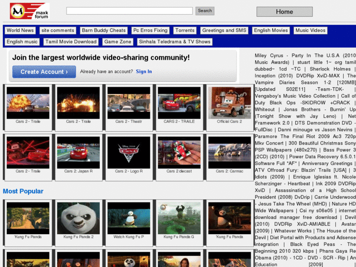356x267 pixels.
Task: Open Kung Fu Panda 2 thumbnail
Action: 78,218
